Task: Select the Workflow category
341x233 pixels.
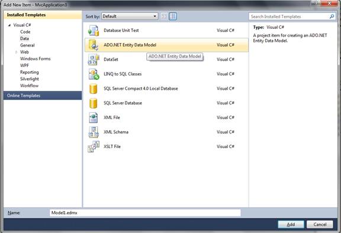Action: click(30, 86)
